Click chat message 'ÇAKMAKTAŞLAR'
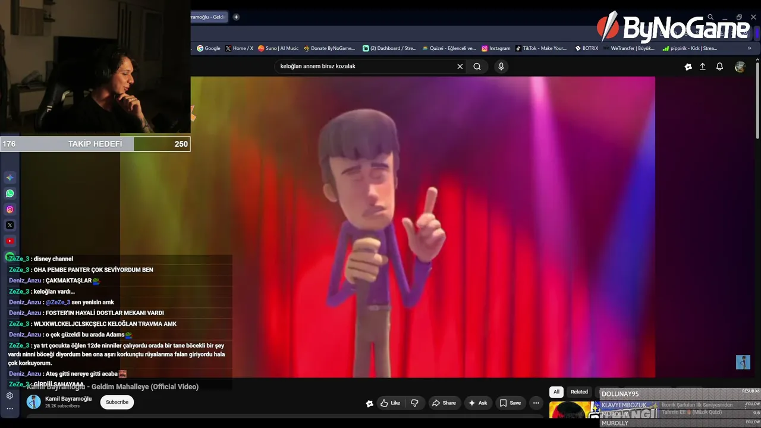Viewport: 761px width, 428px height. pos(68,281)
